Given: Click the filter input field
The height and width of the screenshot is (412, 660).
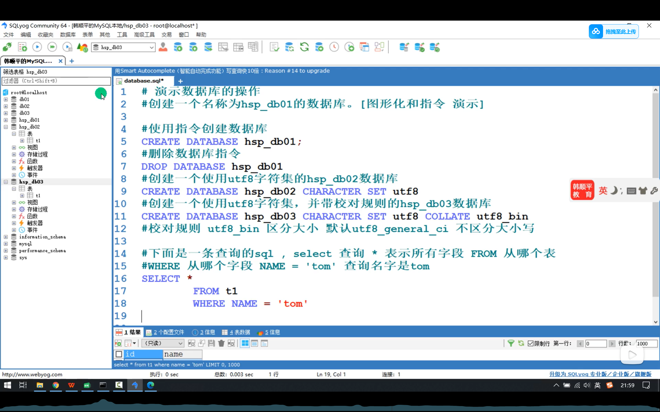Looking at the screenshot, I should coord(56,81).
